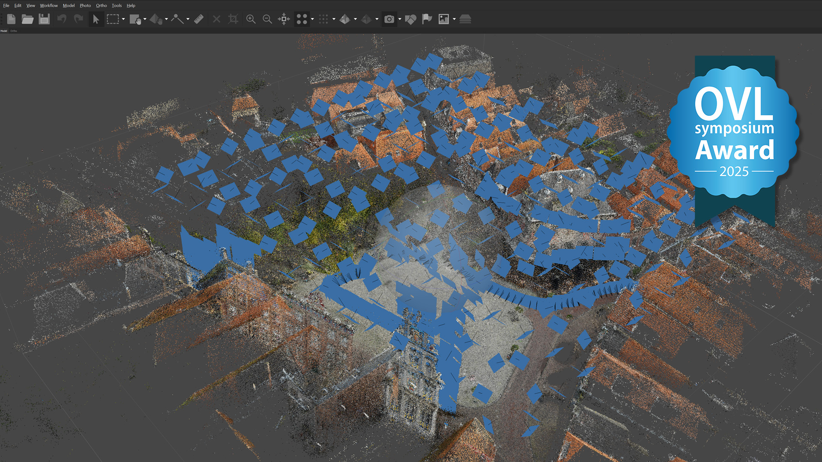Open the Show Cameras dropdown arrow

tap(399, 19)
